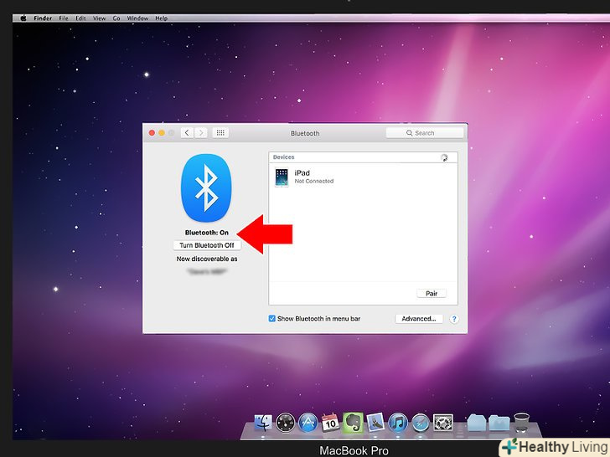Open the Trash in the dock

tap(521, 423)
